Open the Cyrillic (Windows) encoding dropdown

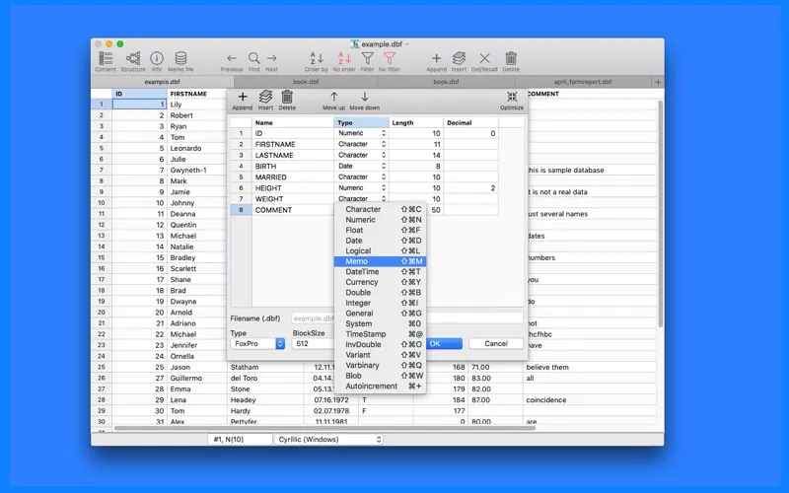[328, 439]
